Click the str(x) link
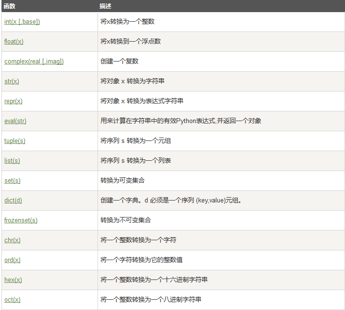The image size is (345, 310). point(12,81)
